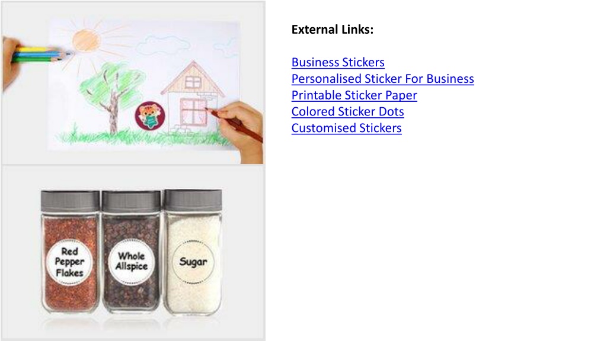
Task: Click the cloud outline in the drawing
Action: 158,45
